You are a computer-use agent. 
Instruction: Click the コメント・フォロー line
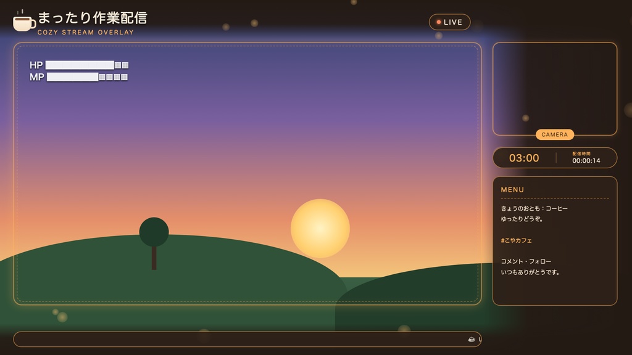pyautogui.click(x=526, y=261)
